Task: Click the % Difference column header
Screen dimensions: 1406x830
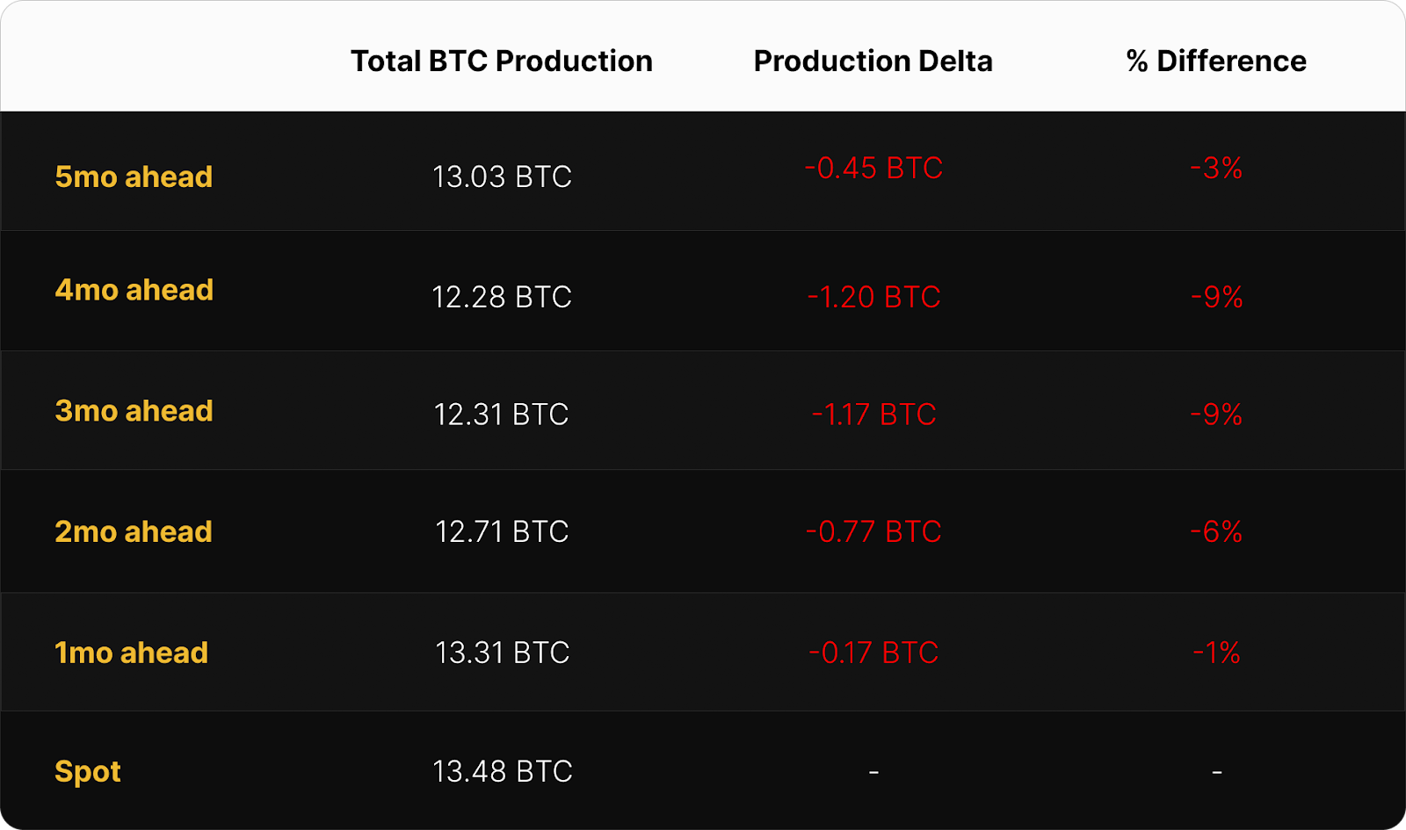Action: [x=1216, y=61]
